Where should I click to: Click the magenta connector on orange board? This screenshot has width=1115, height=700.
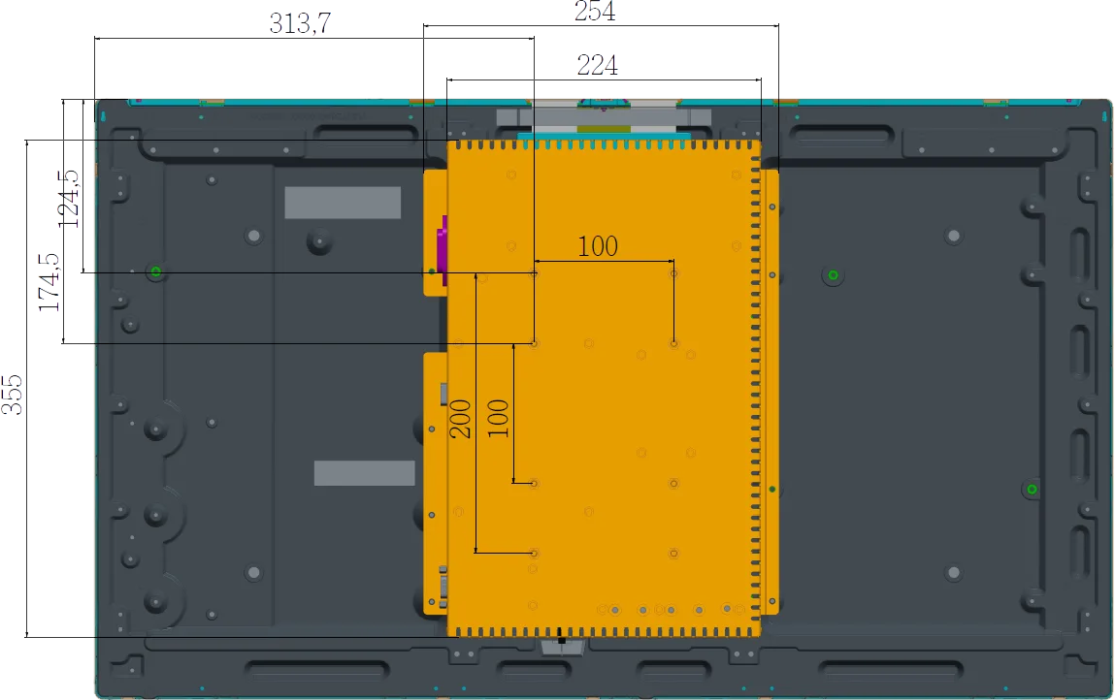pos(443,251)
